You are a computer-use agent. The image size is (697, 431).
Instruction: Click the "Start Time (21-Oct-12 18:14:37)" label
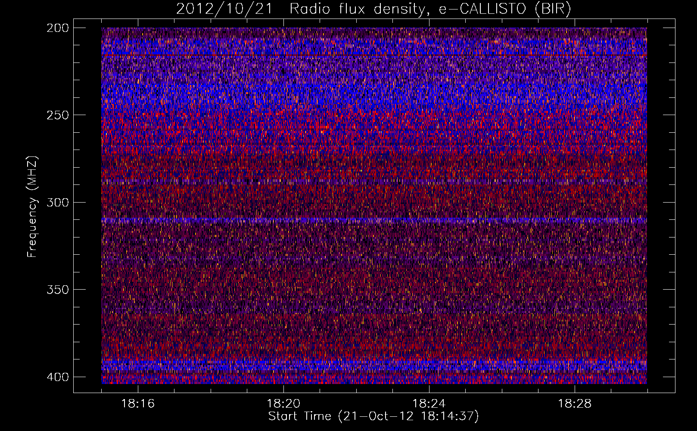(x=373, y=416)
